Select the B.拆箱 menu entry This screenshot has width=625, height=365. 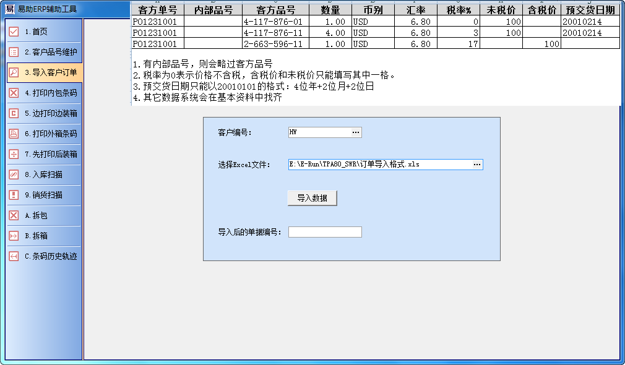pos(44,236)
